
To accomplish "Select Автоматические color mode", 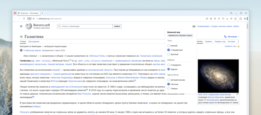I will coord(168,80).
